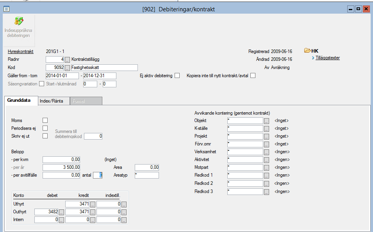Image resolution: width=373 pixels, height=232 pixels.
Task: Toggle the Skriv ej ut checkbox
Action: click(x=45, y=136)
